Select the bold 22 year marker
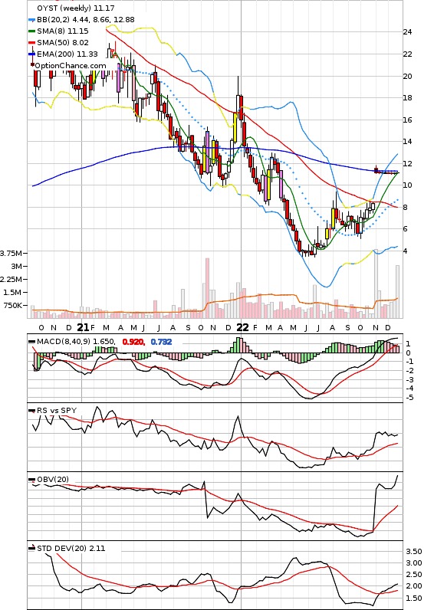434x610 pixels. point(242,327)
